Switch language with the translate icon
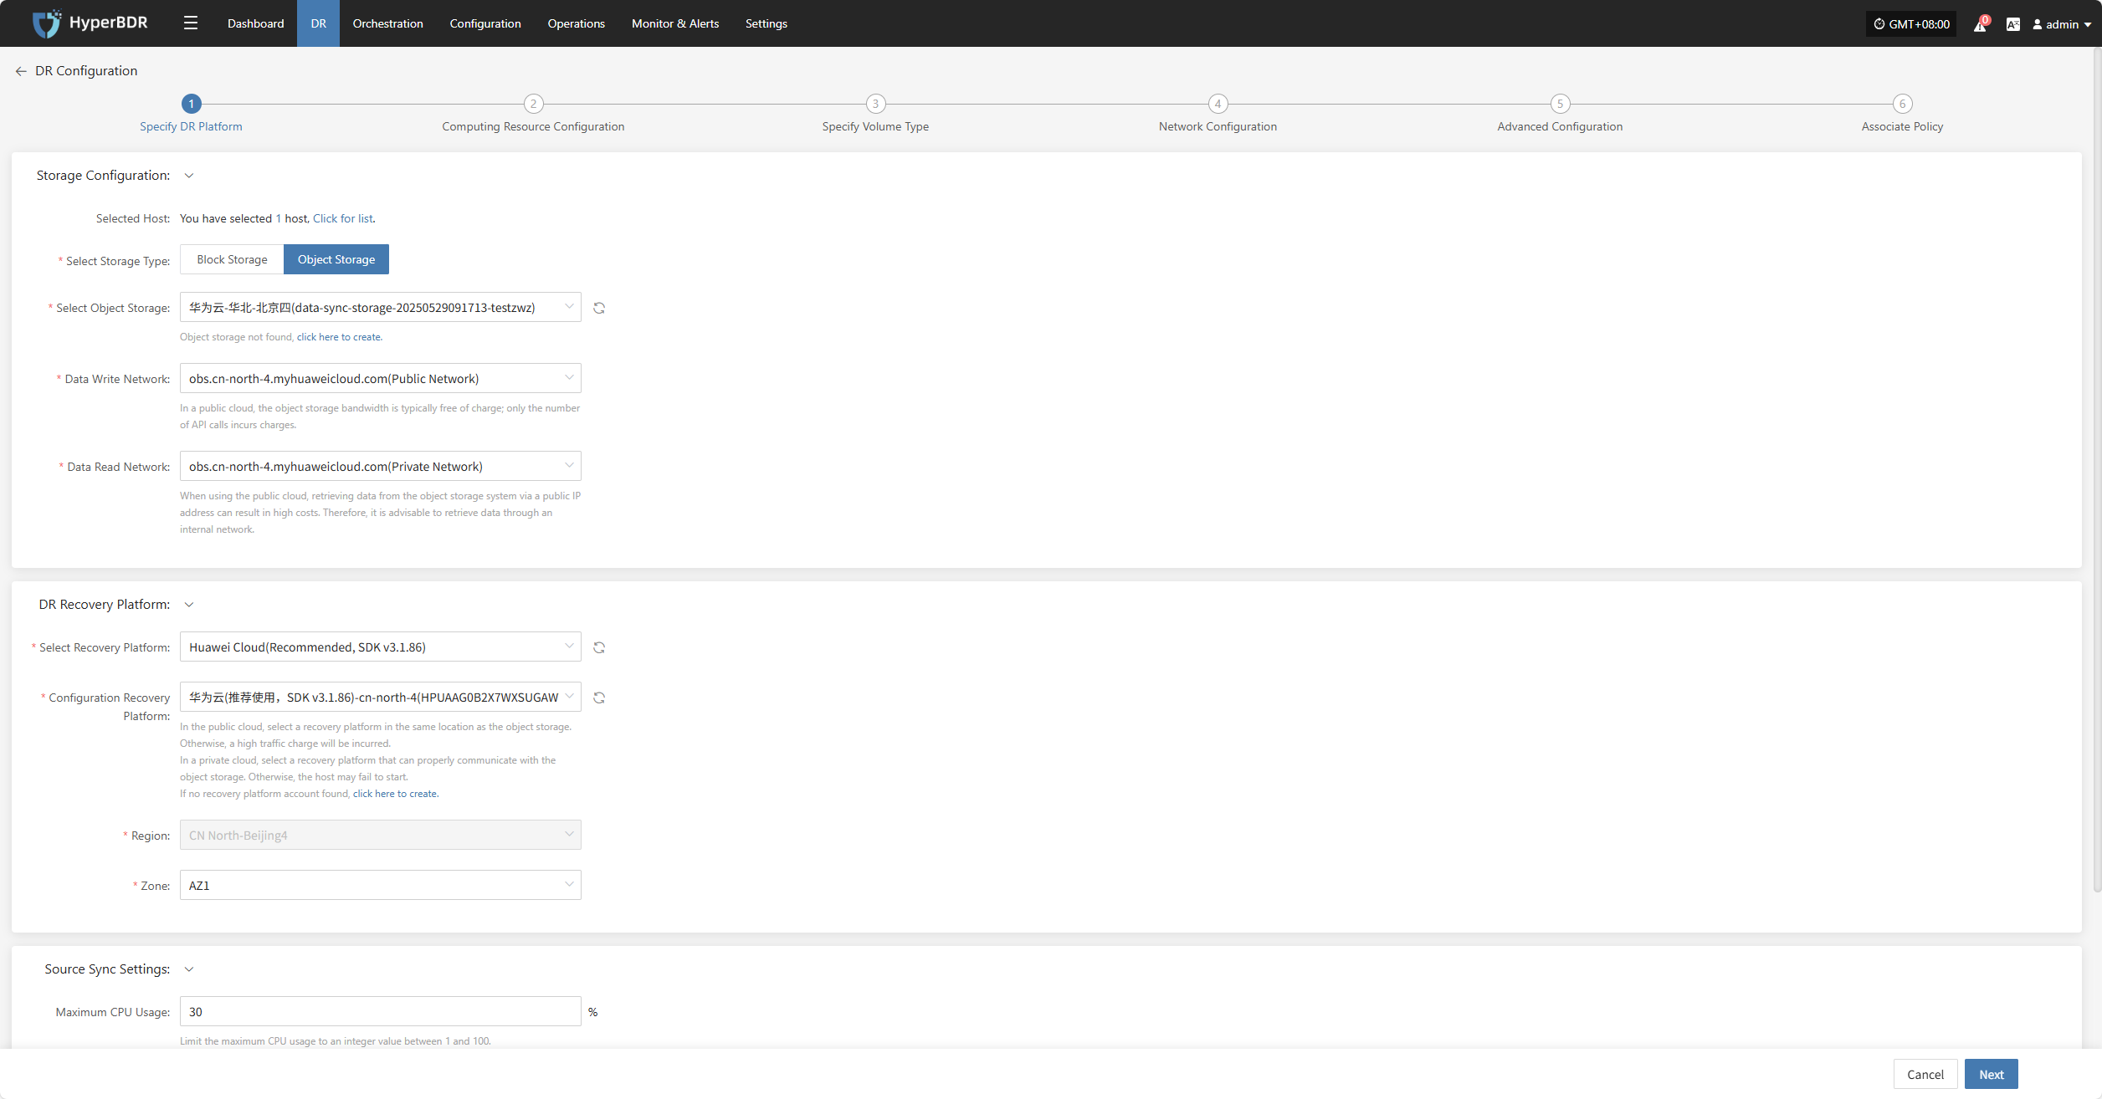 (x=2013, y=24)
